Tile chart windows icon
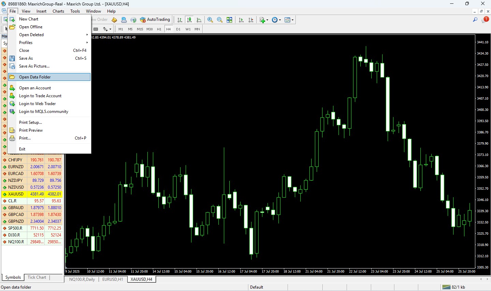This screenshot has height=291, width=491. click(229, 20)
